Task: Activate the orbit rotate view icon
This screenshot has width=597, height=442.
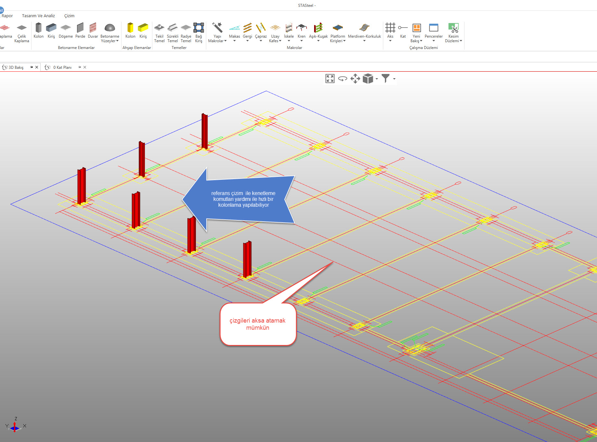Action: click(x=342, y=79)
